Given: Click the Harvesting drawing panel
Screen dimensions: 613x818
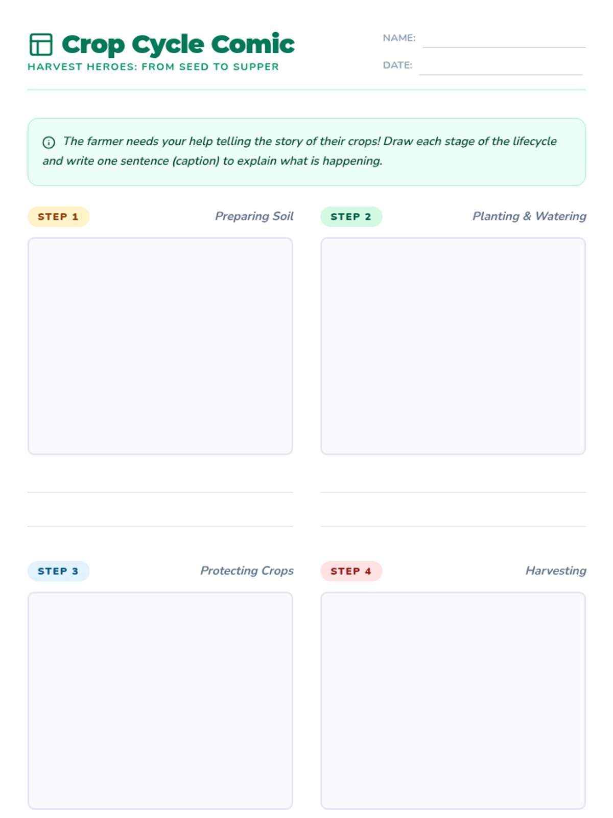Looking at the screenshot, I should tap(453, 700).
